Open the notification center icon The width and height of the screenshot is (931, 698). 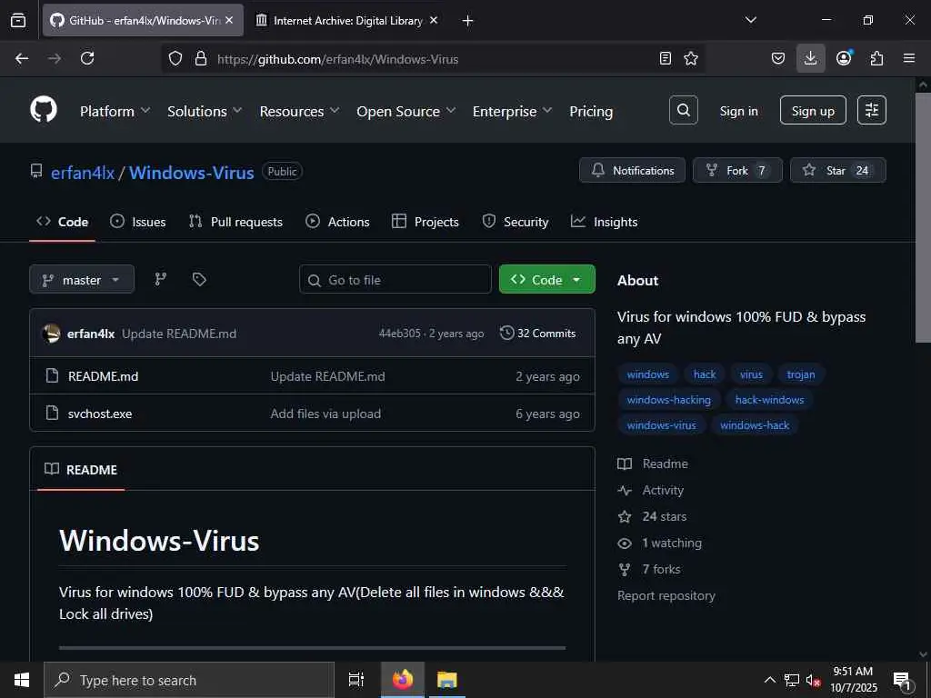tap(903, 680)
